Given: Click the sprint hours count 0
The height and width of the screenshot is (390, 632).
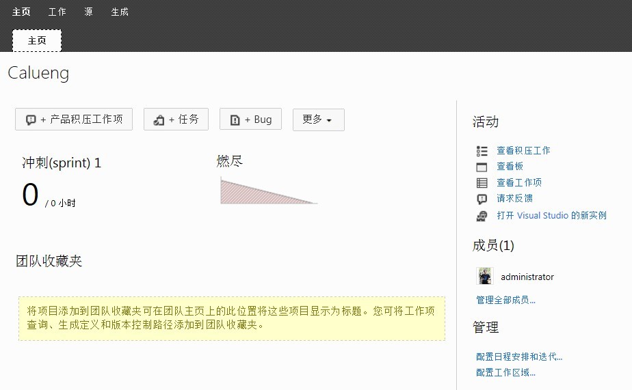Looking at the screenshot, I should click(x=30, y=195).
